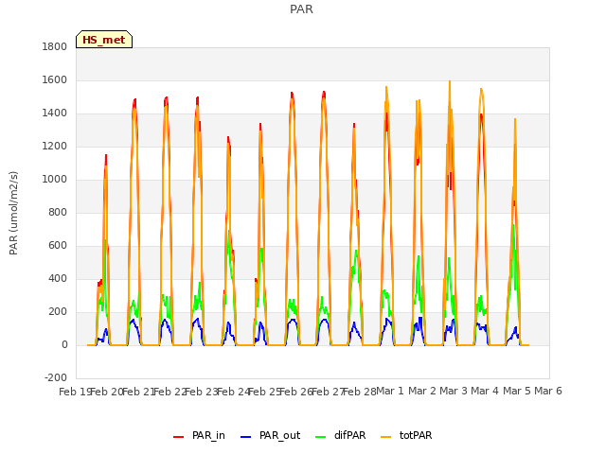Click the Feb 22 x-axis label
This screenshot has width=606, height=454.
click(169, 392)
